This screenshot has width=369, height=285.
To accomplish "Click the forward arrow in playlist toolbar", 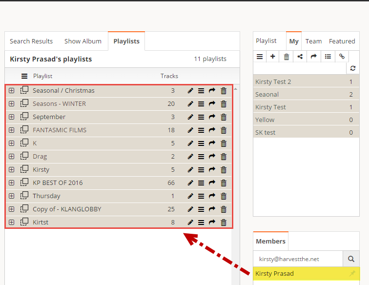I will click(314, 57).
